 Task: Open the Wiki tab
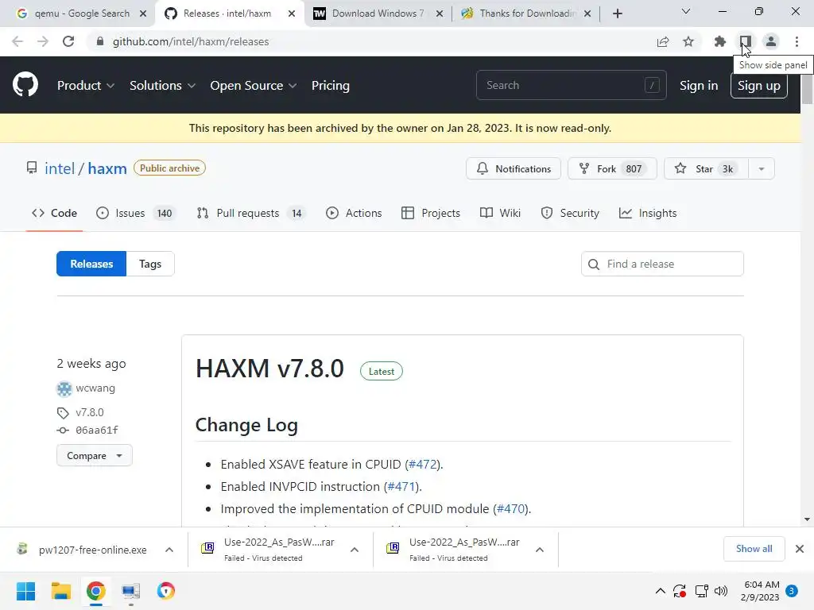pos(501,213)
